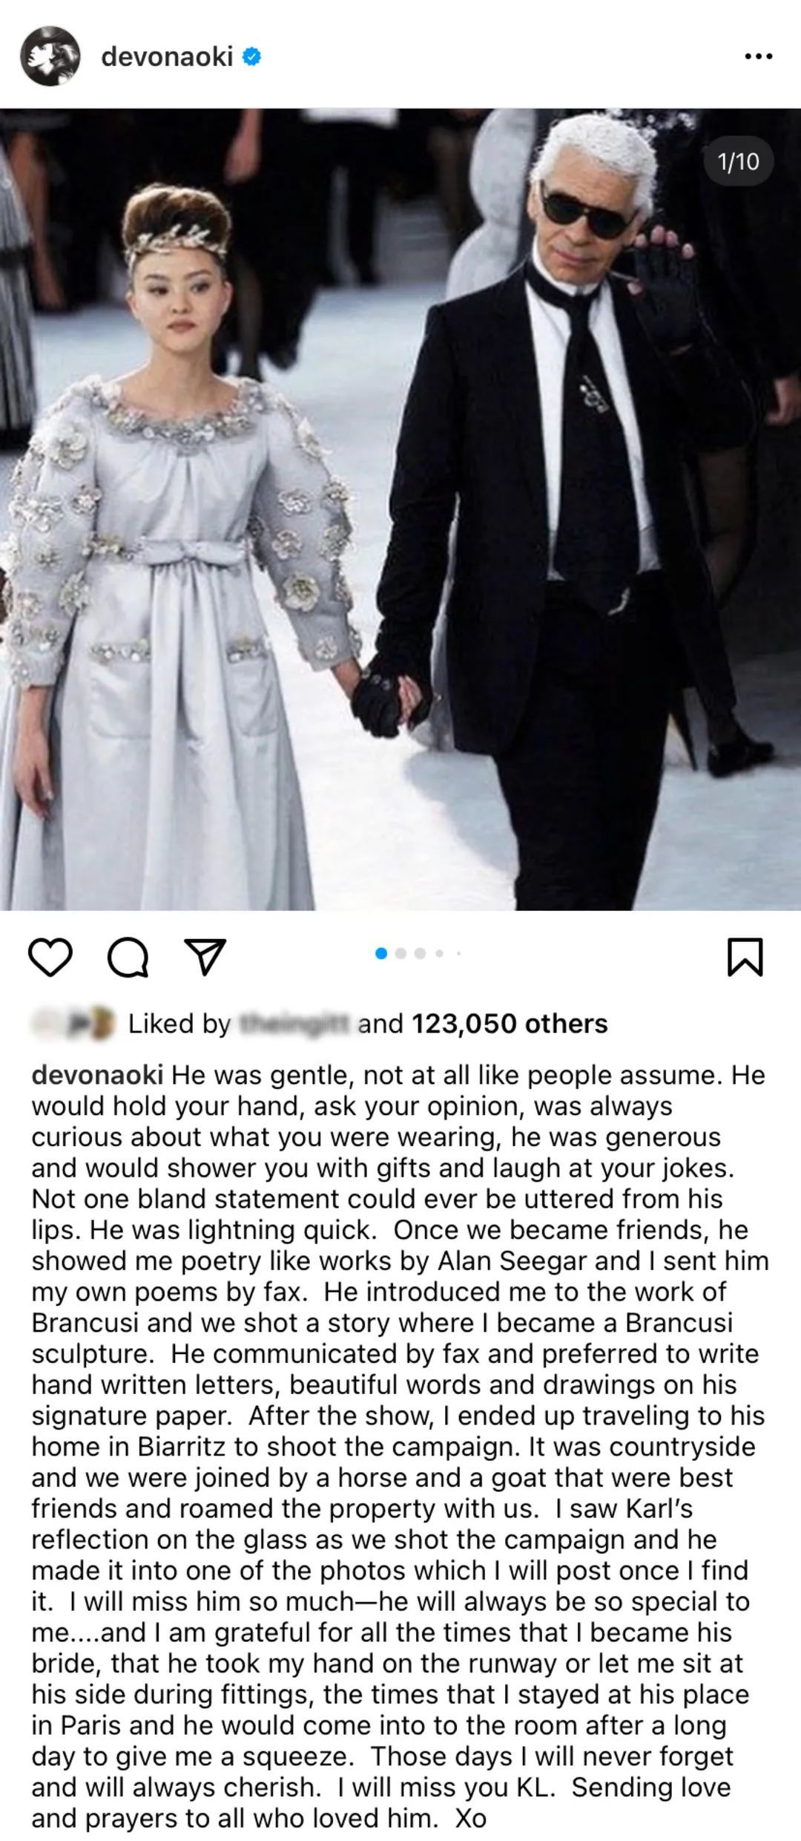This screenshot has height=1841, width=801.
Task: Open the three-dot more options menu
Action: pos(758,56)
